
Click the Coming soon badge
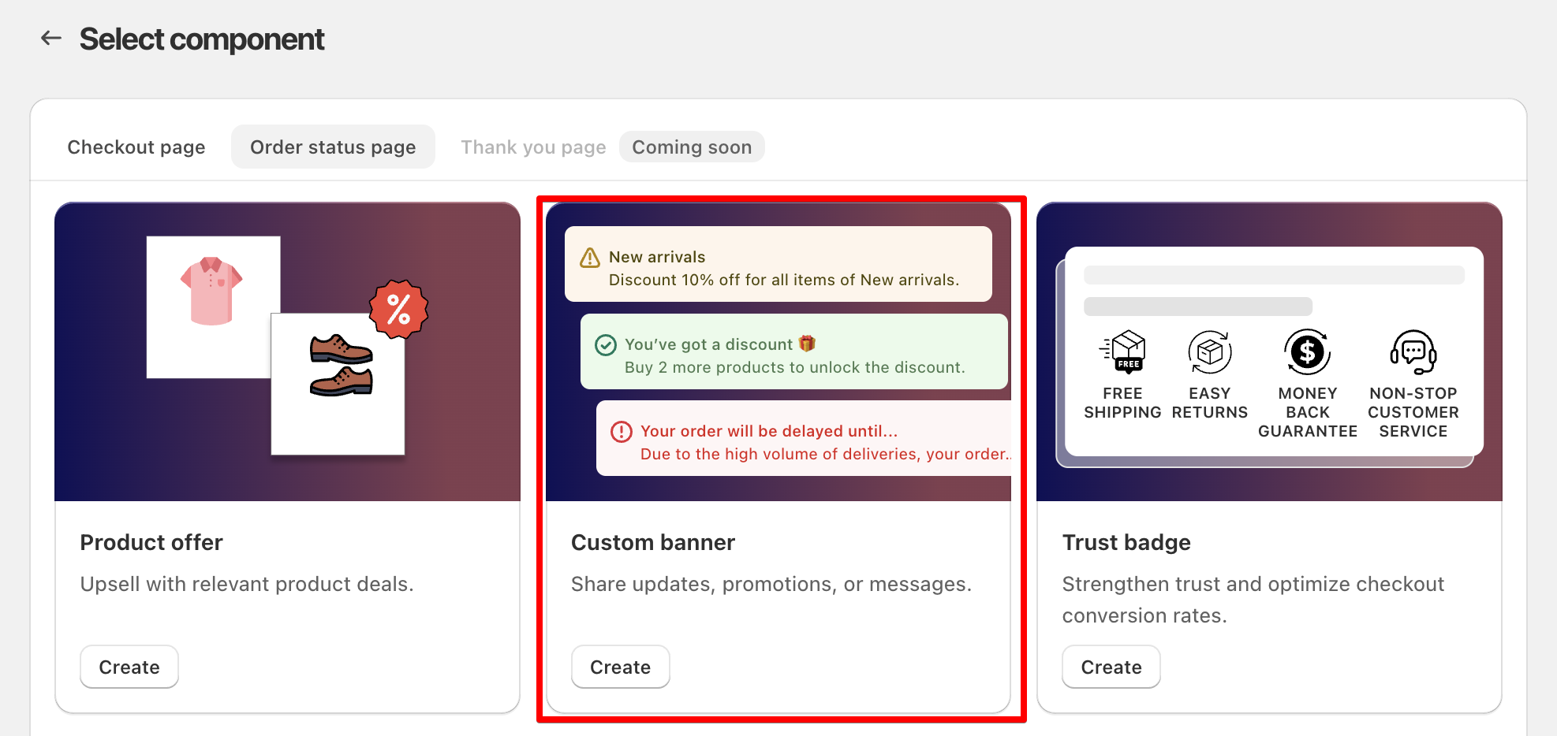[x=692, y=147]
